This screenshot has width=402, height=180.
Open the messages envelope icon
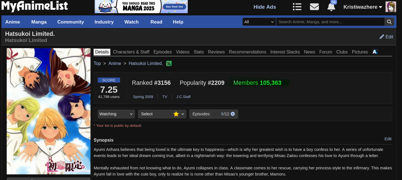click(x=314, y=7)
